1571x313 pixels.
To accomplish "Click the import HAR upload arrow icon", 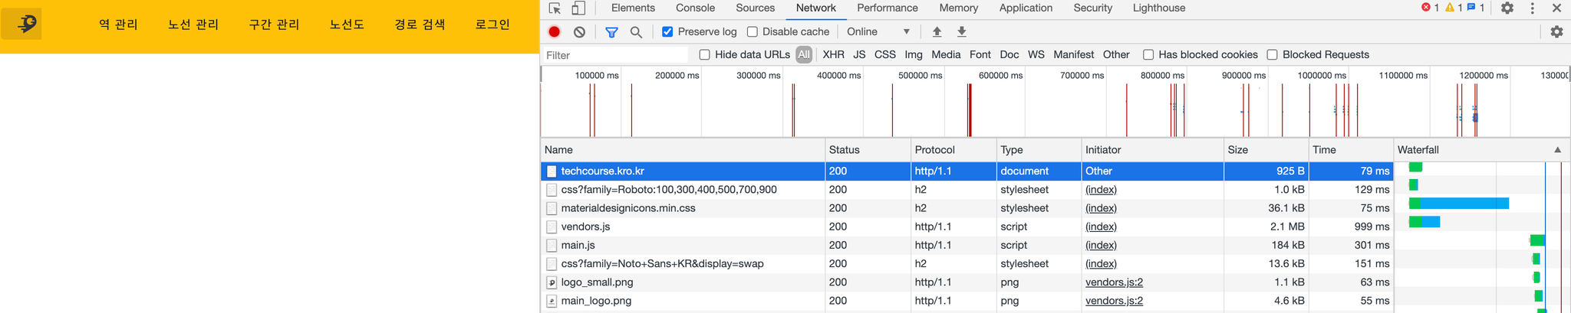I will [x=937, y=32].
